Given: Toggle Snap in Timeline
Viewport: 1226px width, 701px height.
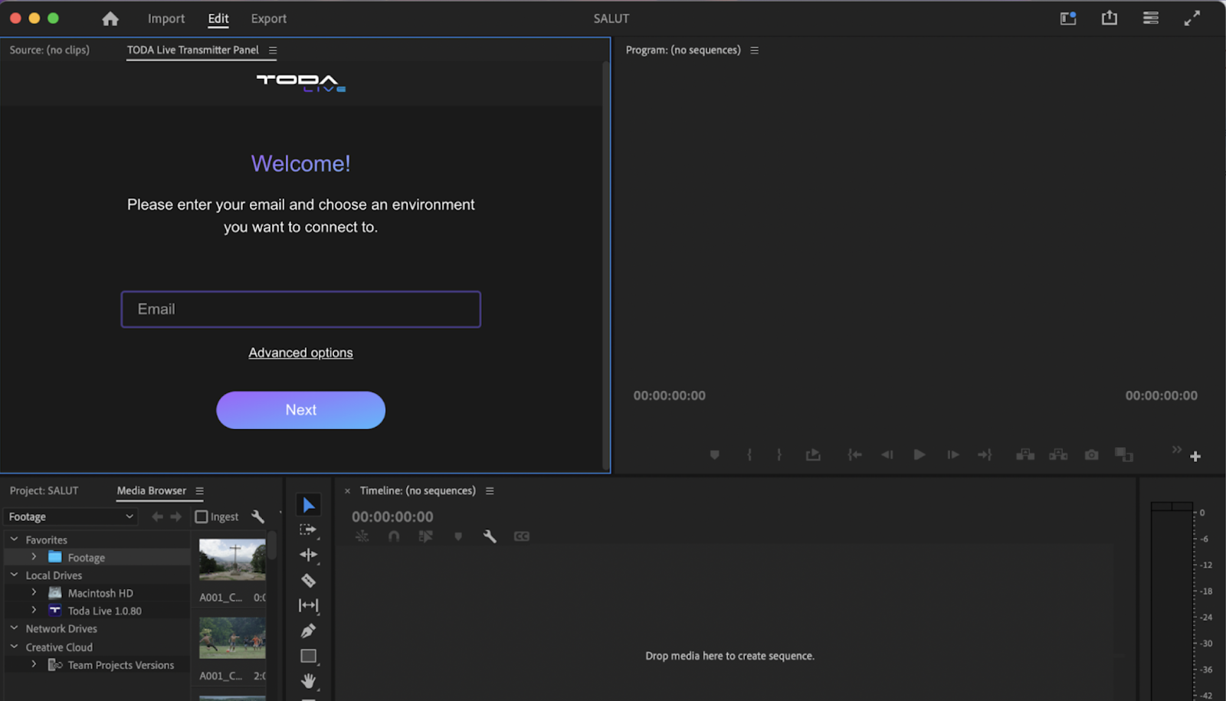Looking at the screenshot, I should 394,536.
